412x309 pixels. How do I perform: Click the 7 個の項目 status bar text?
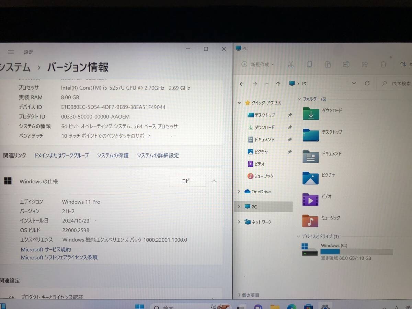(x=249, y=295)
